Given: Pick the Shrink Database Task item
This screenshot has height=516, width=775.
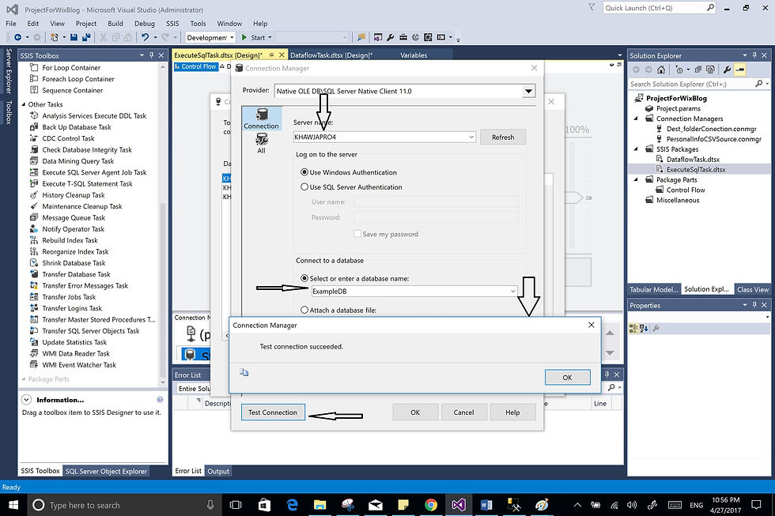Looking at the screenshot, I should pos(74,263).
